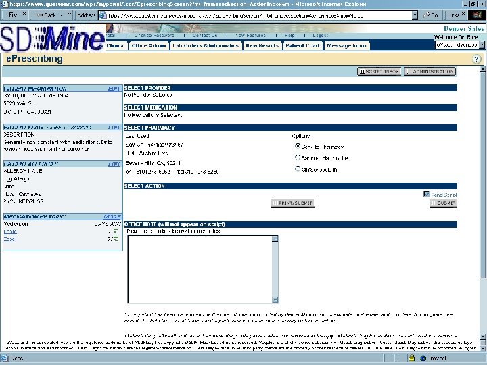Edit the Patient Flag section
This screenshot has height=365, width=487.
[x=114, y=128]
